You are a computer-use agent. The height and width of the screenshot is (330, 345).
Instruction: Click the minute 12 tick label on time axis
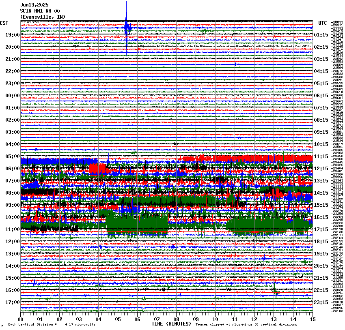[x=254, y=319]
